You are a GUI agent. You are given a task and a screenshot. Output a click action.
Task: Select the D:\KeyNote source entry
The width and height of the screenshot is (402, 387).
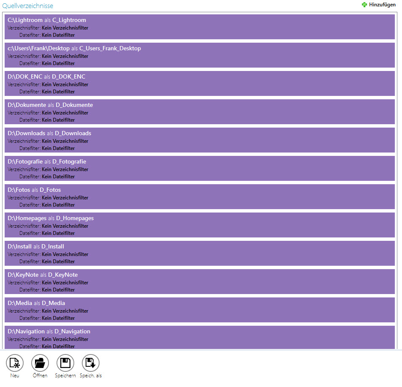(200, 282)
